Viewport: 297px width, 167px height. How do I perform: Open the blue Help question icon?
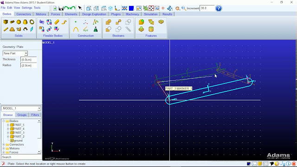(x=219, y=8)
